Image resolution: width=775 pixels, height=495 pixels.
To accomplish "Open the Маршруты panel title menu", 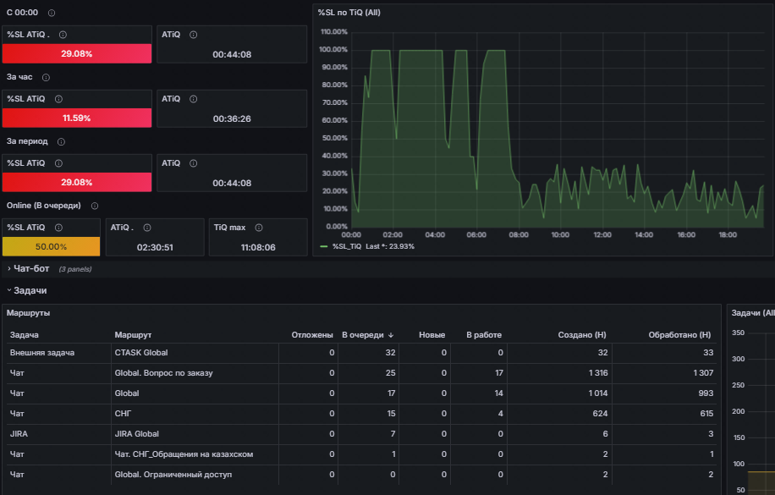I will [28, 313].
